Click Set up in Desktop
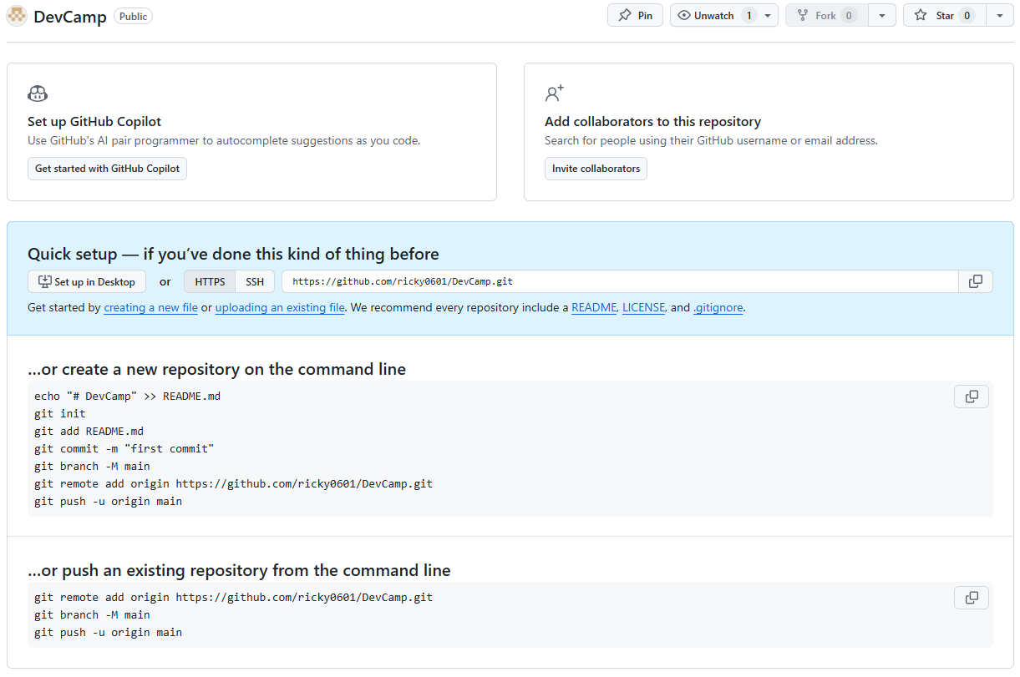Screen dimensions: 1020x677 click(x=87, y=281)
